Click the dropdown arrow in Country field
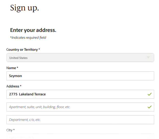The image size is (159, 139). pyautogui.click(x=148, y=57)
